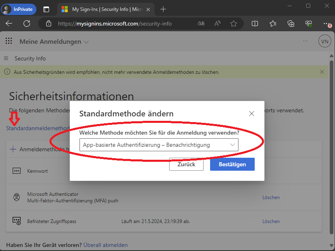Dismiss the green security recommendation banner
This screenshot has height=251, width=335.
click(322, 72)
